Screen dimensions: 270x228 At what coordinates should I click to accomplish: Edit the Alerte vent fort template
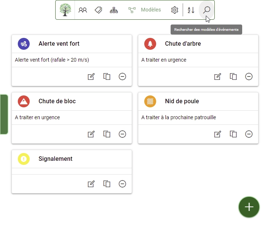tap(91, 76)
